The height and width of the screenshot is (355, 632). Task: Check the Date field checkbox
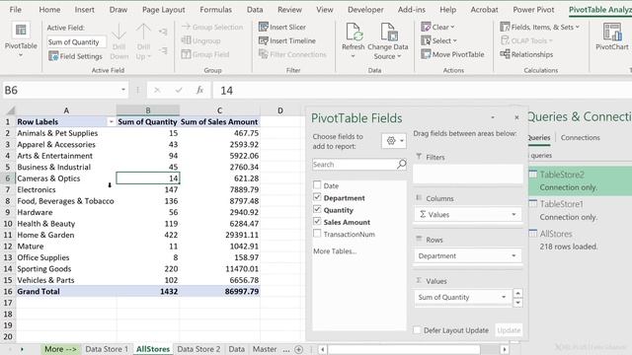click(317, 185)
